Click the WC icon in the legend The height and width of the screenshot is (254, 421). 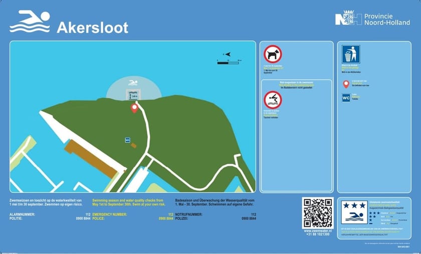(x=346, y=98)
